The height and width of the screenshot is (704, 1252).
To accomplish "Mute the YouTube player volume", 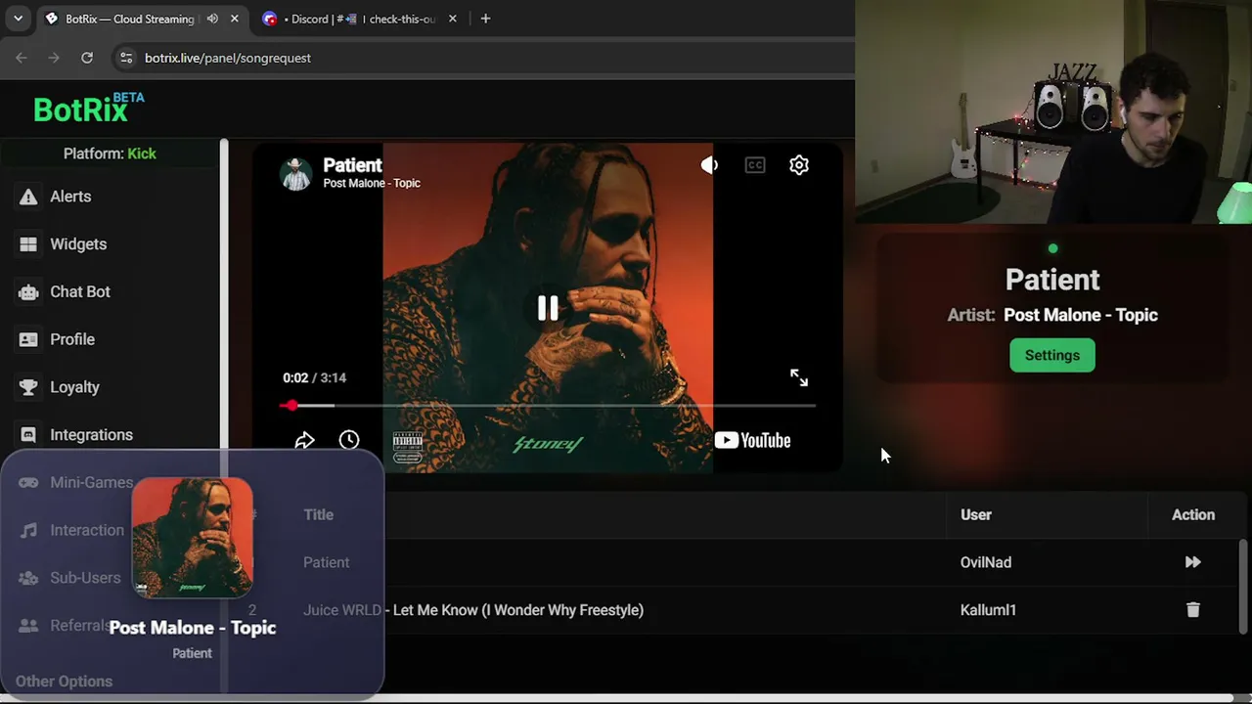I will pos(709,165).
